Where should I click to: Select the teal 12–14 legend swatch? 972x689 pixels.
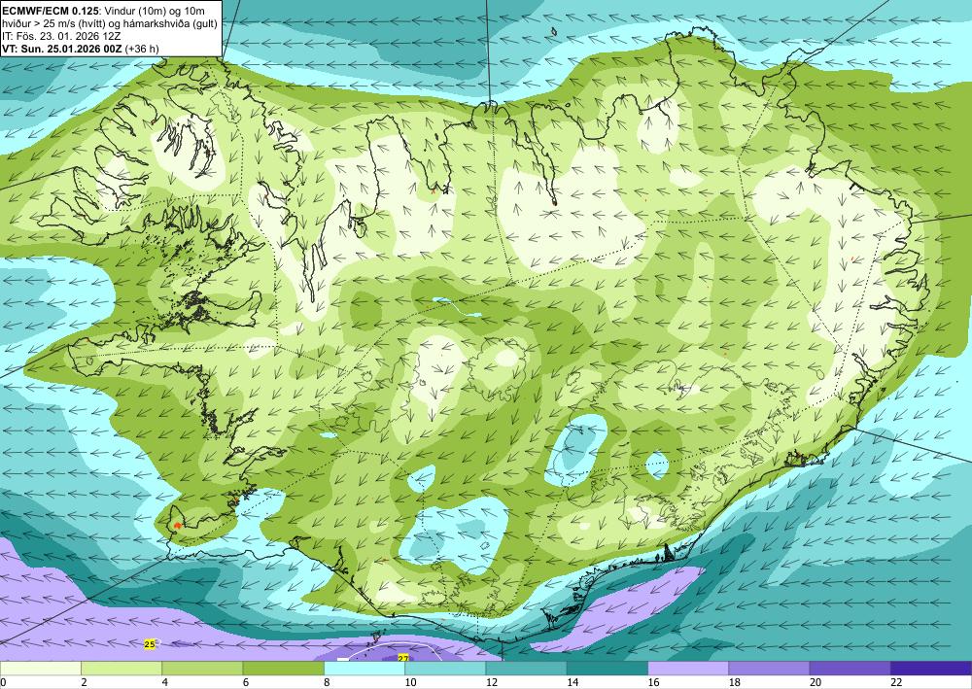526,669
